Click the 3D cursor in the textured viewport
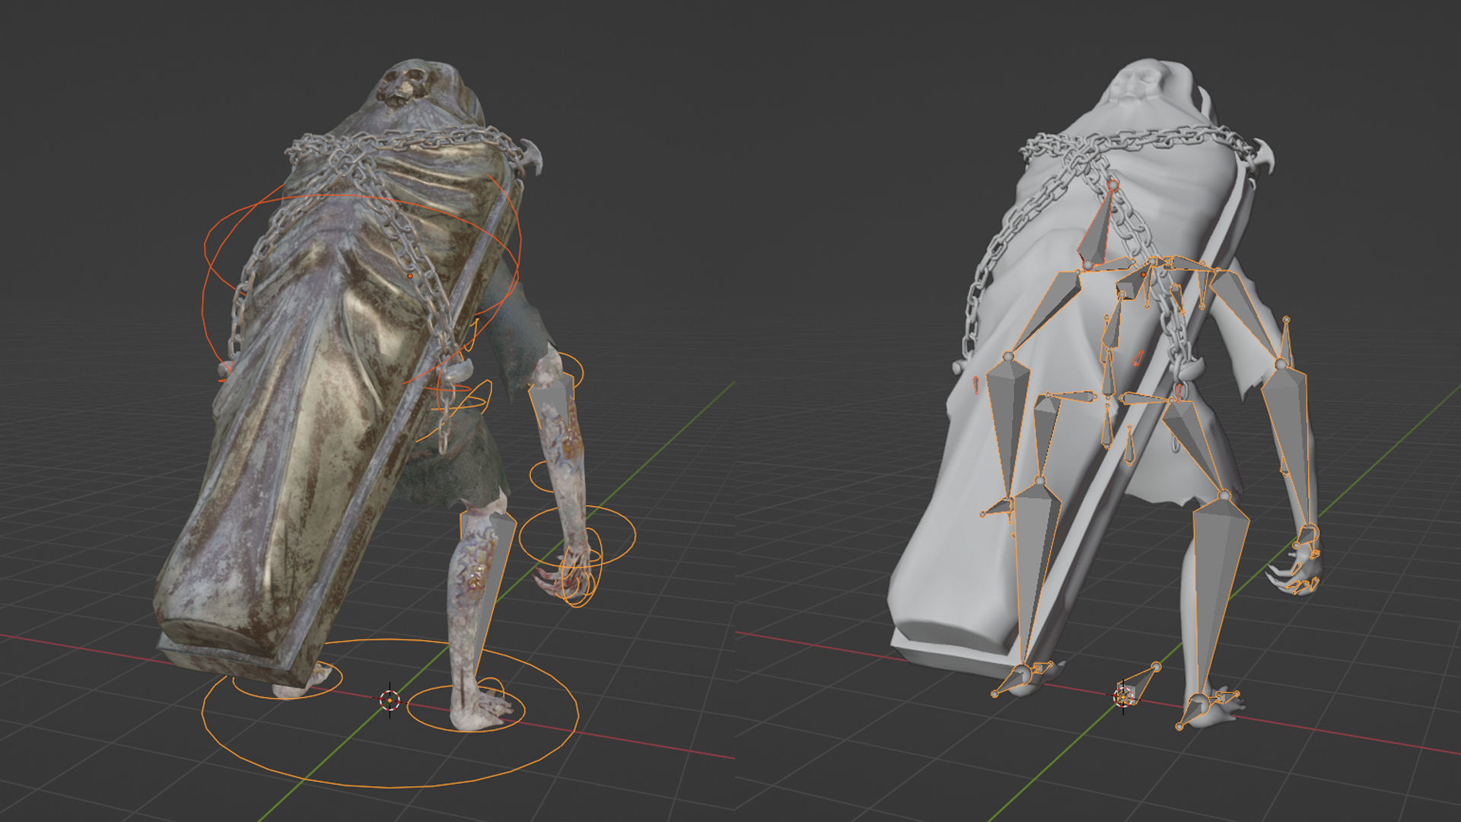This screenshot has width=1461, height=822. (x=390, y=699)
